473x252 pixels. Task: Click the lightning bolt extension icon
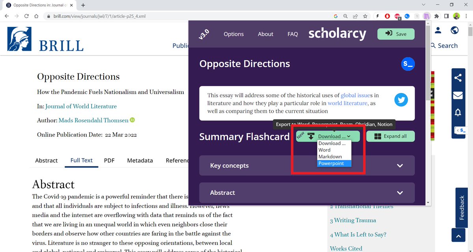pyautogui.click(x=378, y=16)
